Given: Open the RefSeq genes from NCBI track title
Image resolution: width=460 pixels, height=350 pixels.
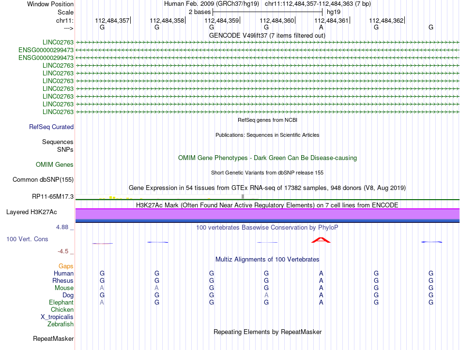Looking at the screenshot, I should click(x=267, y=120).
